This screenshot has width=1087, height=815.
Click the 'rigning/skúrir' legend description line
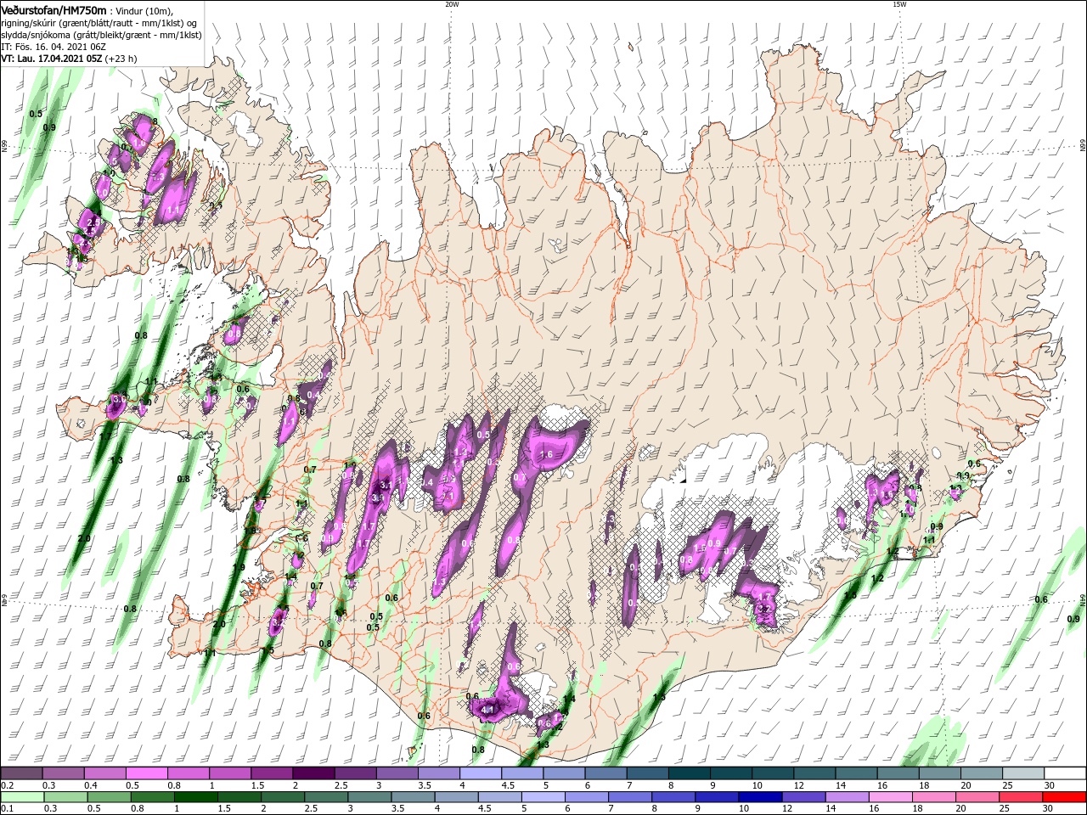click(x=99, y=23)
